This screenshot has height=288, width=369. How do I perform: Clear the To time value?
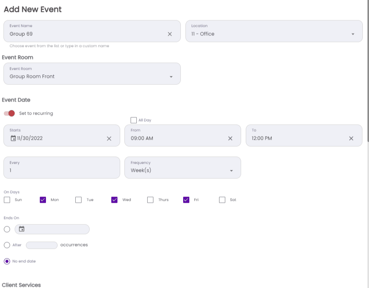[x=351, y=138]
